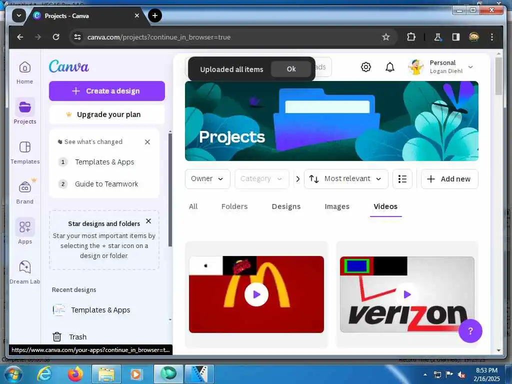Reload the Canva page
The width and height of the screenshot is (512, 384).
[56, 37]
